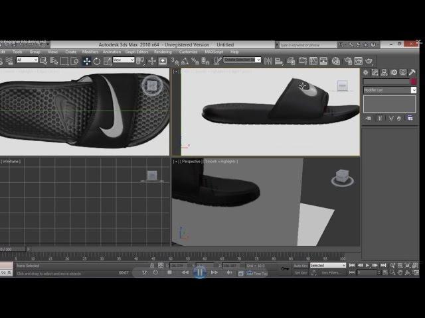Activate the Select and Move tool
The image size is (425, 318).
pos(87,61)
